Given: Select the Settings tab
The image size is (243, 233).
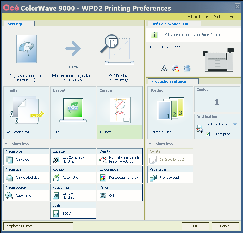Looking at the screenshot, I should click(19, 24).
